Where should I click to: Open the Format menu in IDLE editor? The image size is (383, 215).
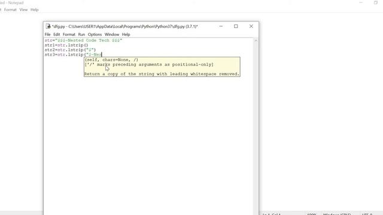(69, 35)
